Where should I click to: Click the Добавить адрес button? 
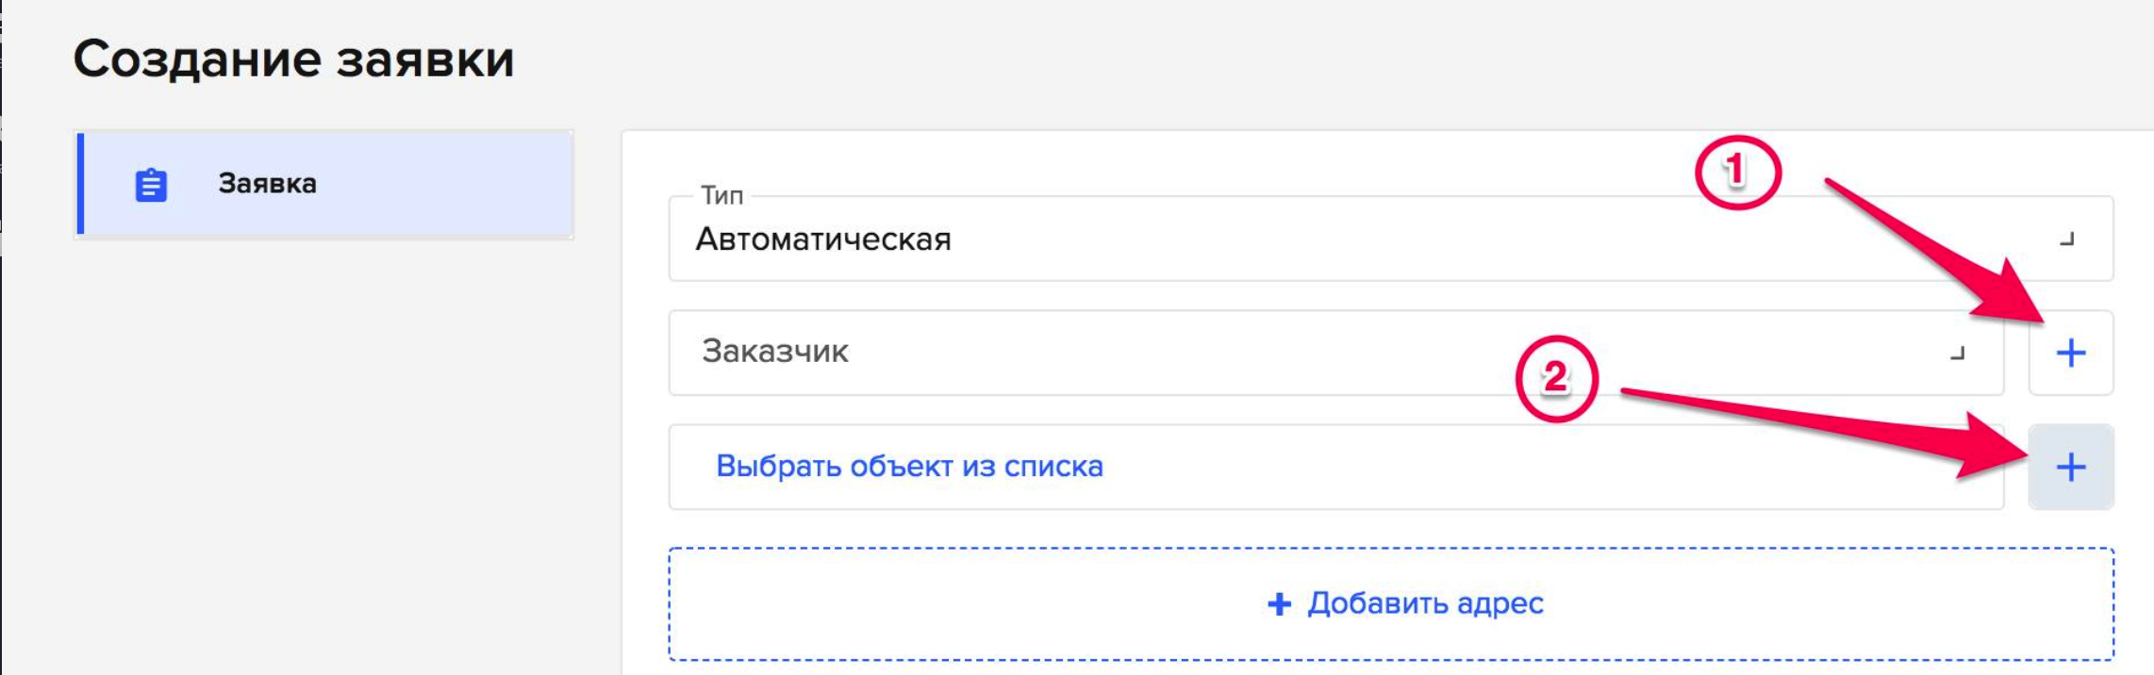pyautogui.click(x=1391, y=603)
